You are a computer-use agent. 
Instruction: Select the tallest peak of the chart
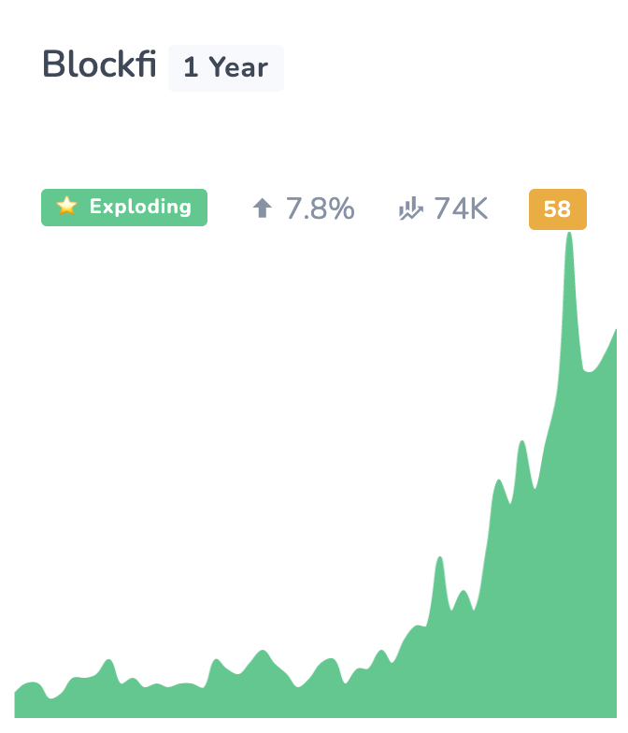click(569, 234)
